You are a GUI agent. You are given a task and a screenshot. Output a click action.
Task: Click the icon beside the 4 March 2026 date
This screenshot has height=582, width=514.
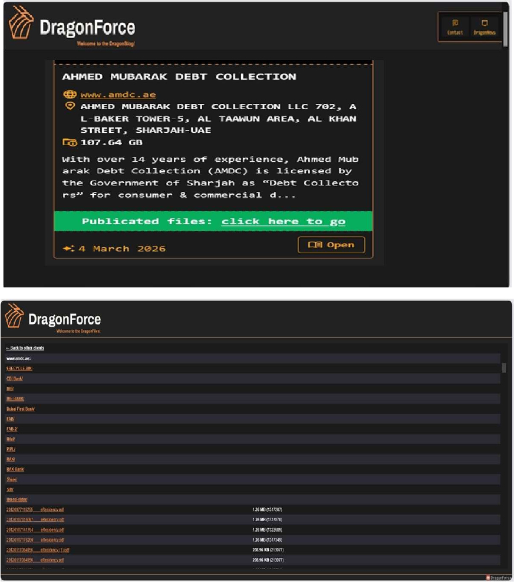[x=68, y=249]
